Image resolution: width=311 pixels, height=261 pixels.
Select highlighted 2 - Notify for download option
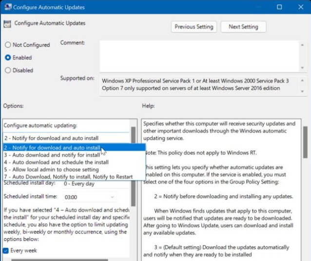[52, 147]
